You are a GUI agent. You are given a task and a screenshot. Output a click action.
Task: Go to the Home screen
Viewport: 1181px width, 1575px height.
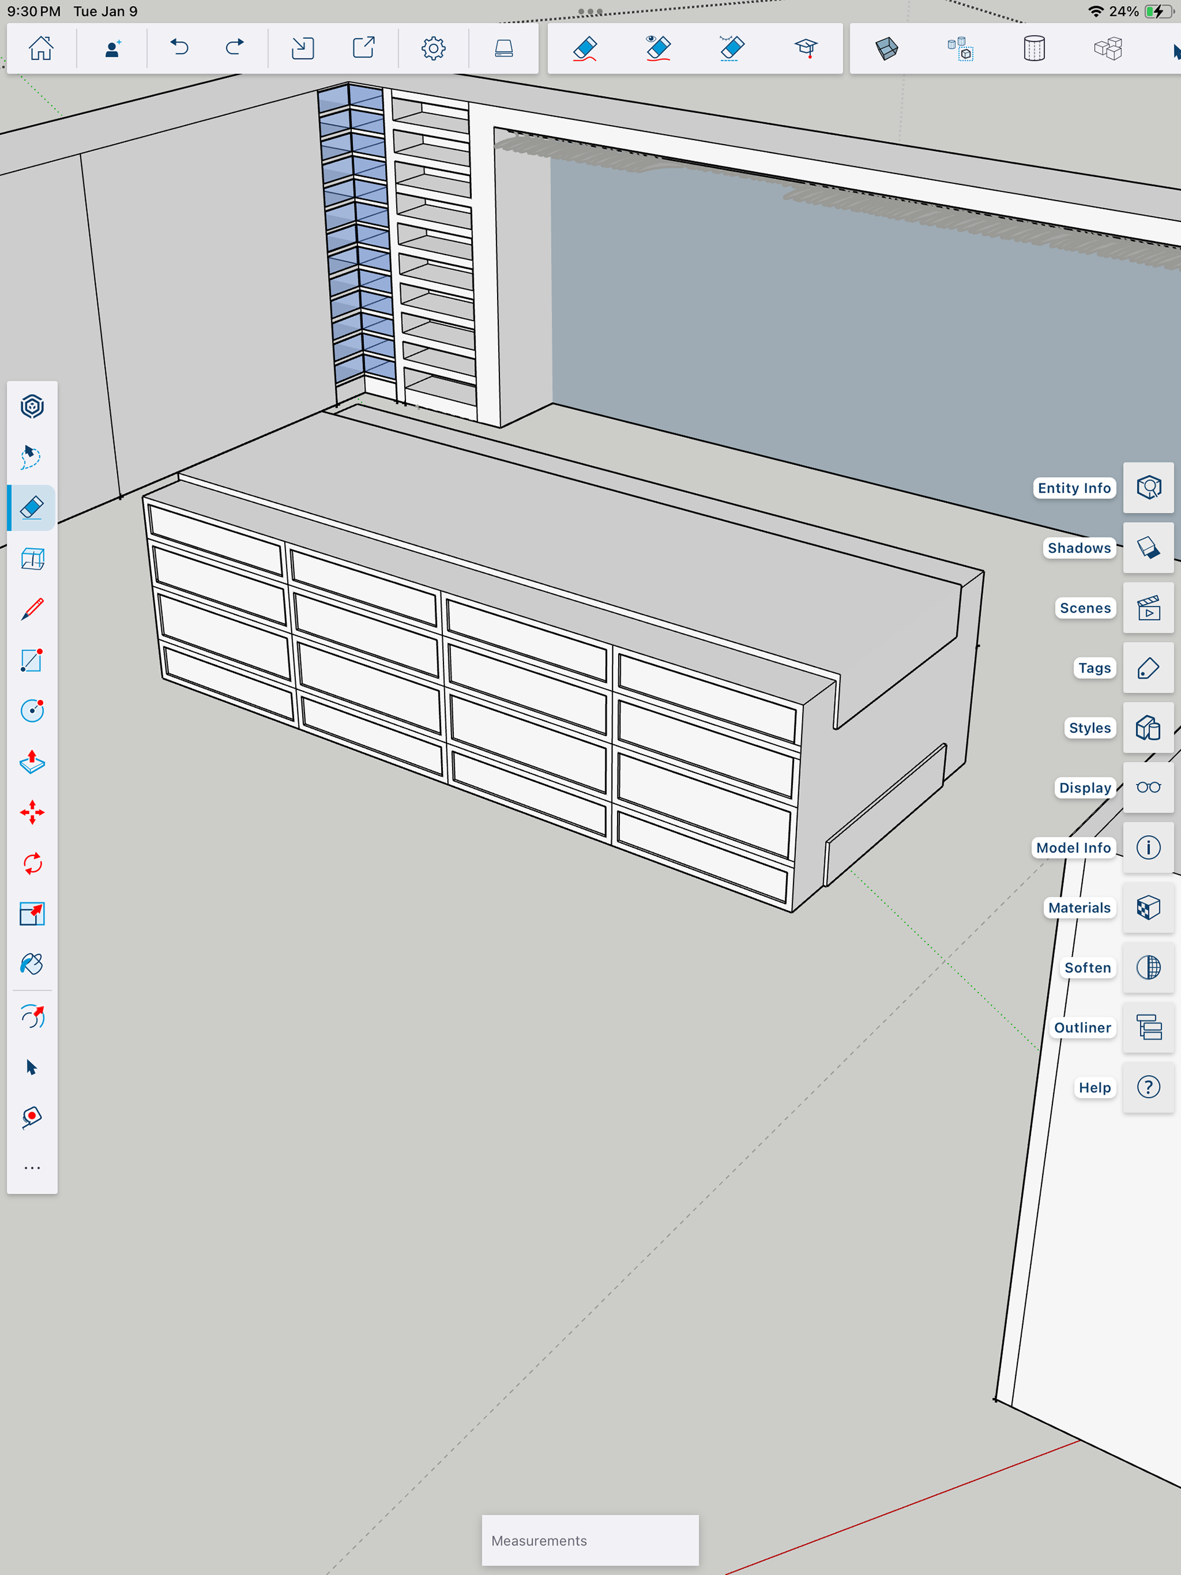(x=41, y=49)
